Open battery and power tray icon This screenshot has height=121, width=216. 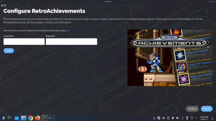coord(178,118)
